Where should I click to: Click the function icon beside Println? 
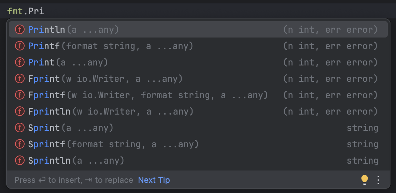coord(20,30)
